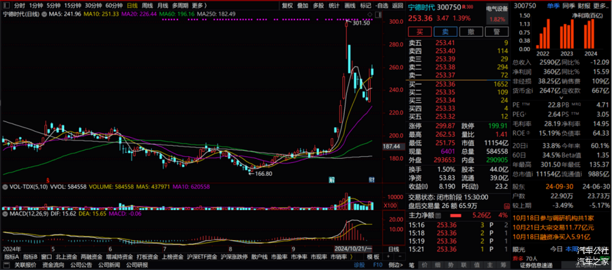
Task: Select the 指标A indicator tab
Action: [12, 257]
